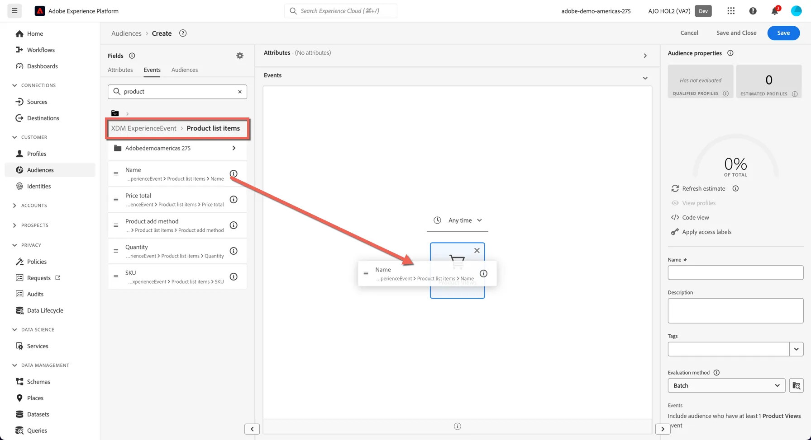
Task: Open the hamburger navigation menu
Action: (x=14, y=11)
